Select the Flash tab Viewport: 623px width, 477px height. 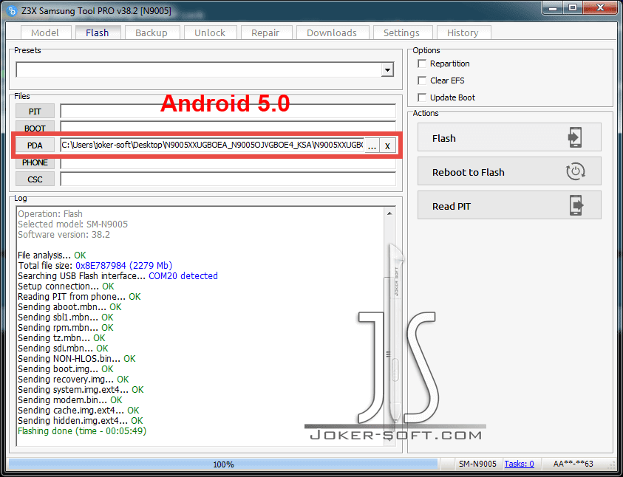(x=98, y=32)
